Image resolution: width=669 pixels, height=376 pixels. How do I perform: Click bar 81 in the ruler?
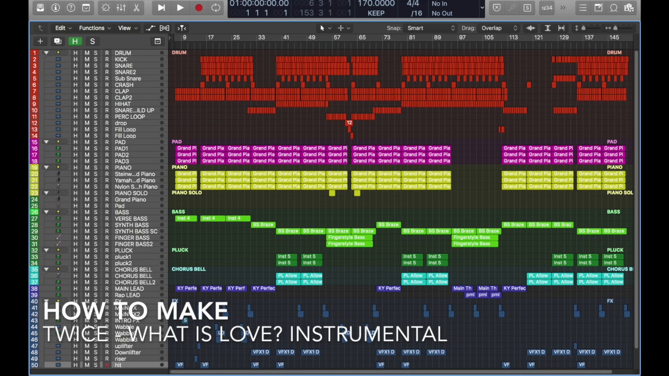[x=412, y=38]
